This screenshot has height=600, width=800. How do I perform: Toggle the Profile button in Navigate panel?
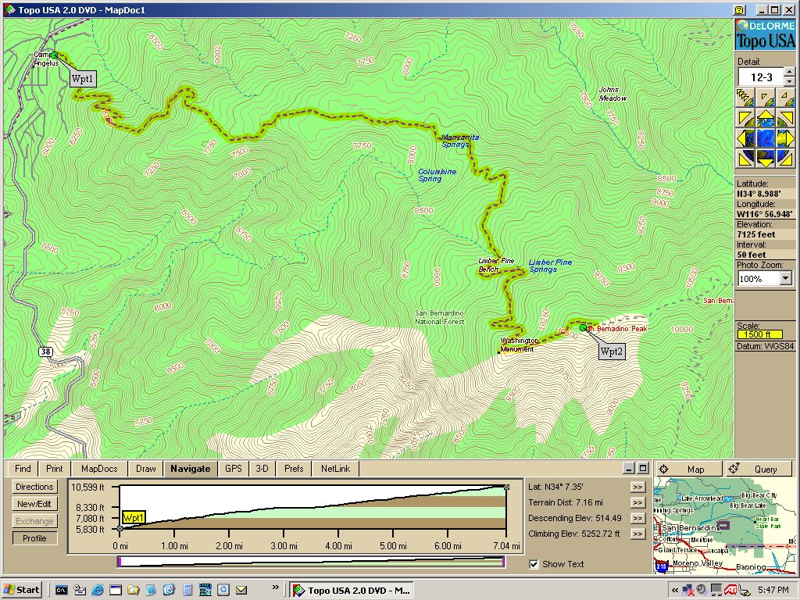(x=34, y=538)
